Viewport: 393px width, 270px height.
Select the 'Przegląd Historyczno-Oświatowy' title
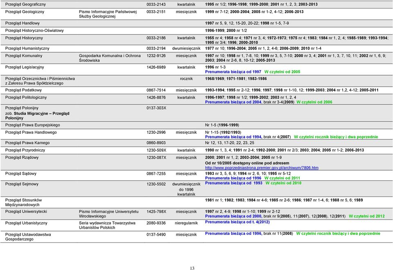click(x=34, y=31)
